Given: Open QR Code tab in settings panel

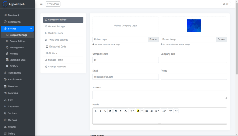Looking at the screenshot, I should 63,53.
